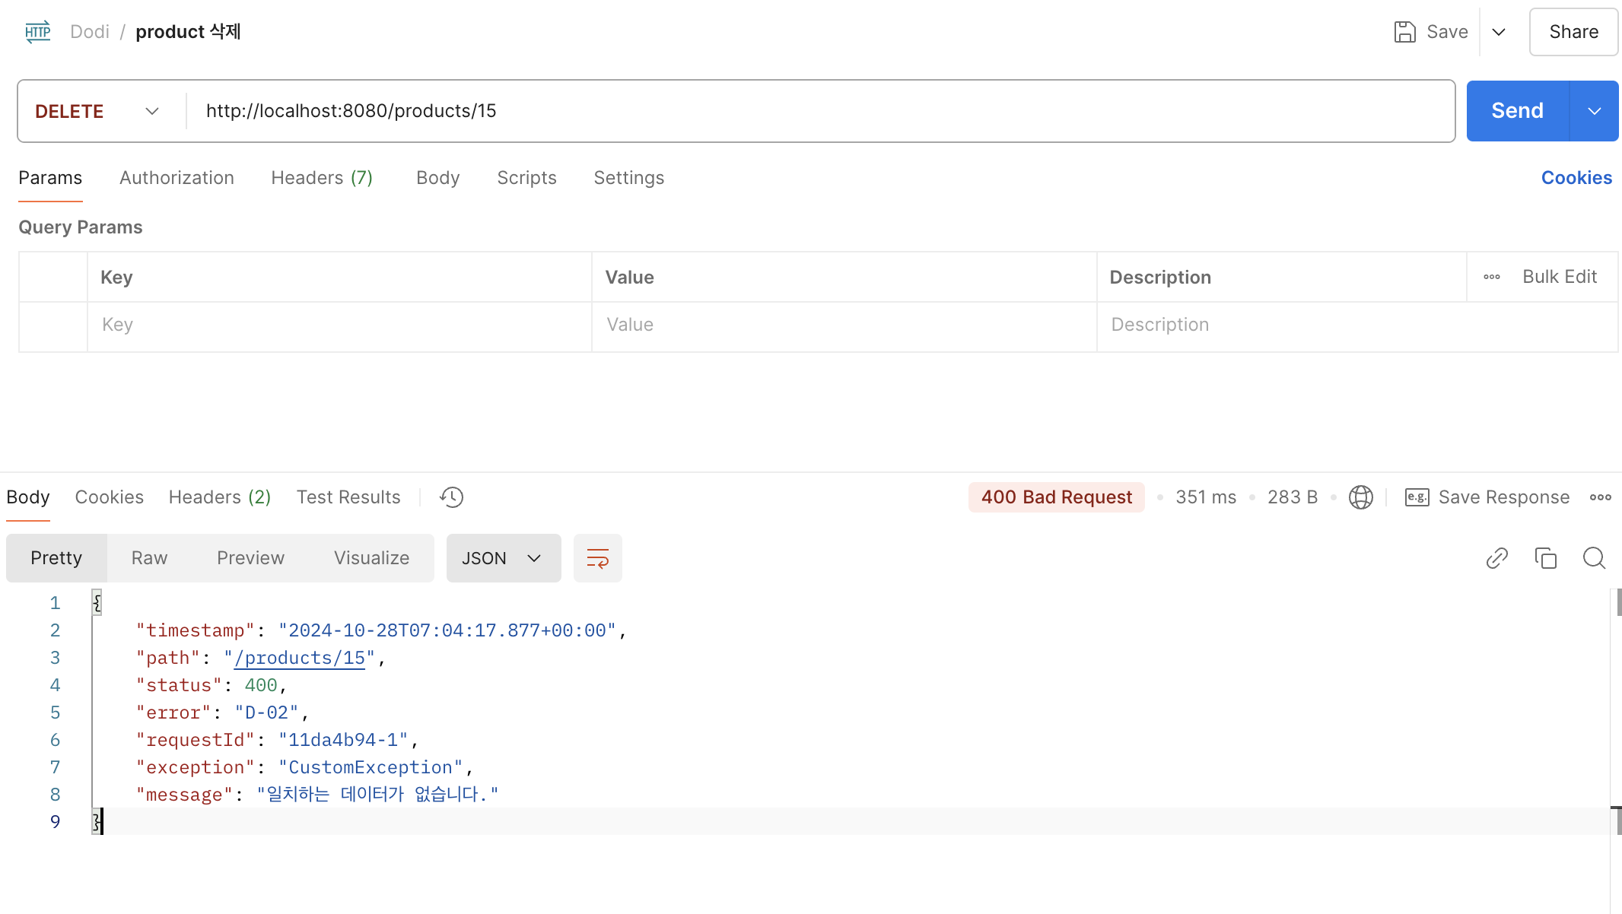Switch the response view to Visualize
Image resolution: width=1622 pixels, height=914 pixels.
click(x=371, y=558)
